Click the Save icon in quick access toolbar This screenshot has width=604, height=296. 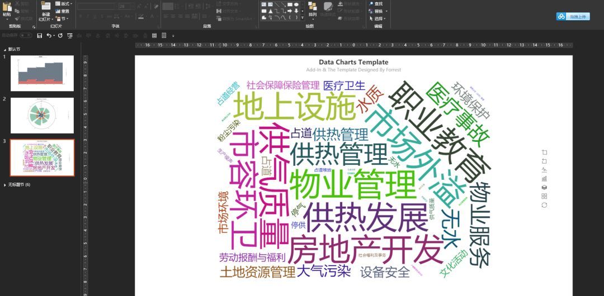pyautogui.click(x=39, y=35)
